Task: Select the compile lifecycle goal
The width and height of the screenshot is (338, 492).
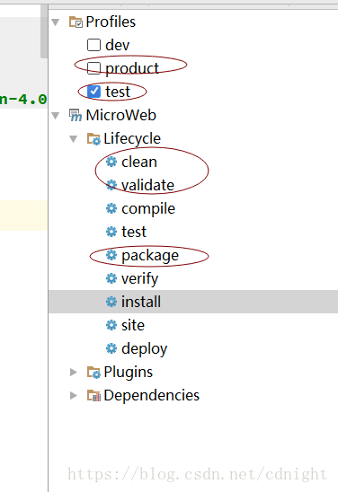Action: click(x=148, y=209)
